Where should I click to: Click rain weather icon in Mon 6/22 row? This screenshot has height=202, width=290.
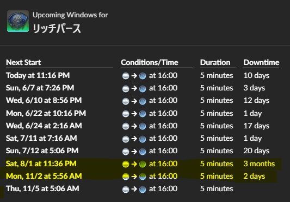pyautogui.click(x=143, y=114)
